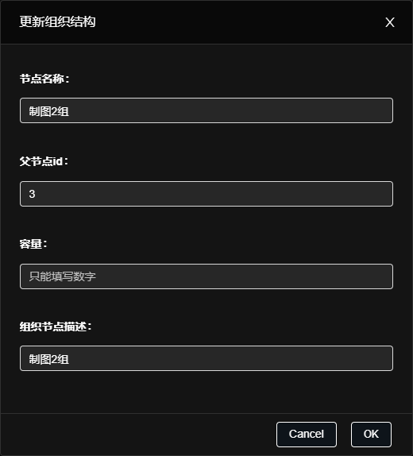Screen dimensions: 413x456
Task: Select the 容量 number input field
Action: click(x=206, y=276)
